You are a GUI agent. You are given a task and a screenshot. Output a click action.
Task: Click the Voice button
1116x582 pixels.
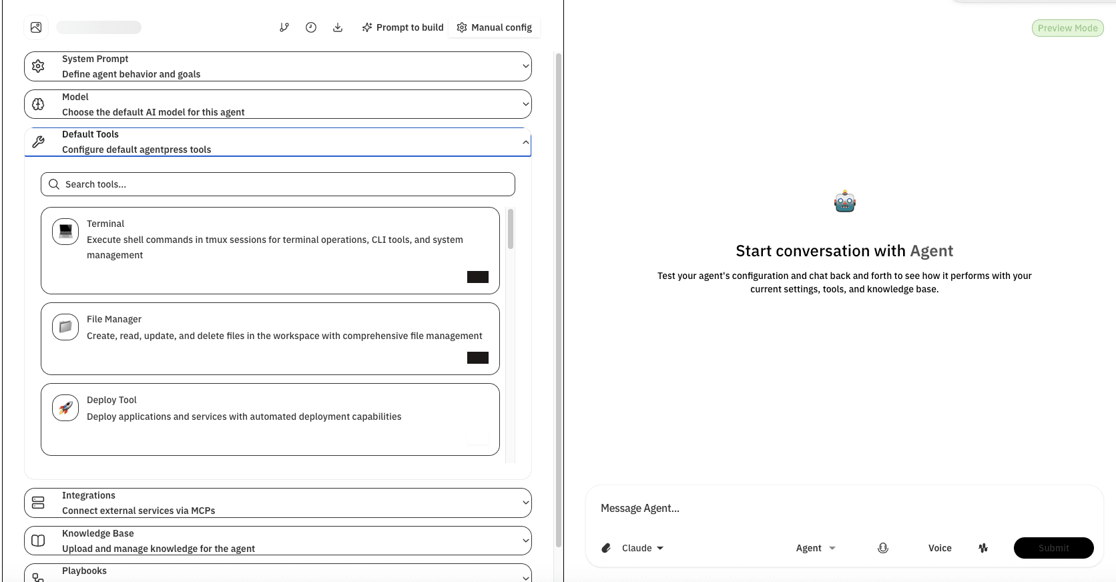[940, 548]
